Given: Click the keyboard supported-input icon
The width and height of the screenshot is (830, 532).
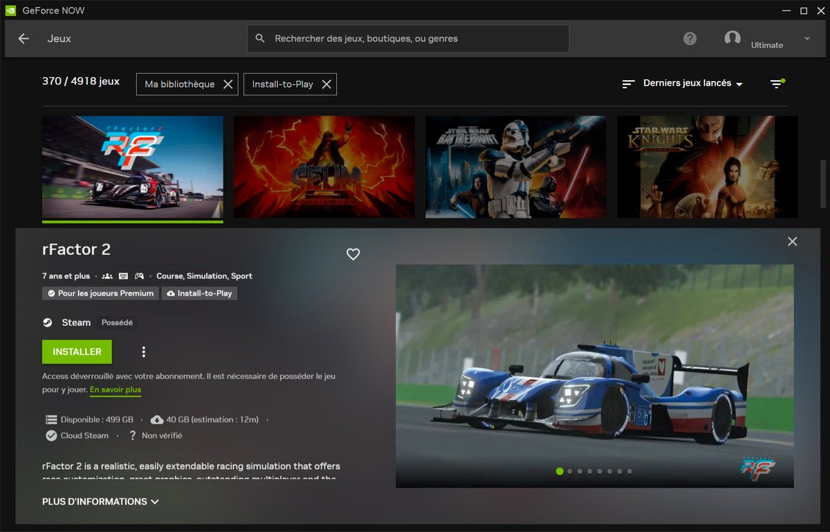Looking at the screenshot, I should [122, 276].
